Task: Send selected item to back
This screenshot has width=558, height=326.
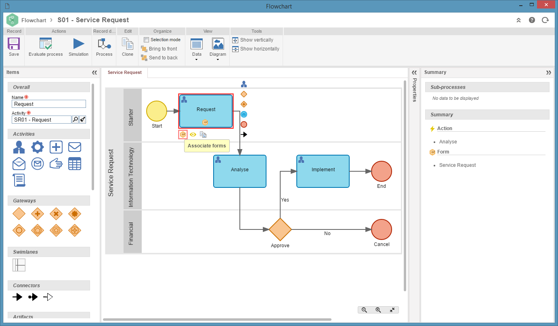Action: pyautogui.click(x=159, y=58)
